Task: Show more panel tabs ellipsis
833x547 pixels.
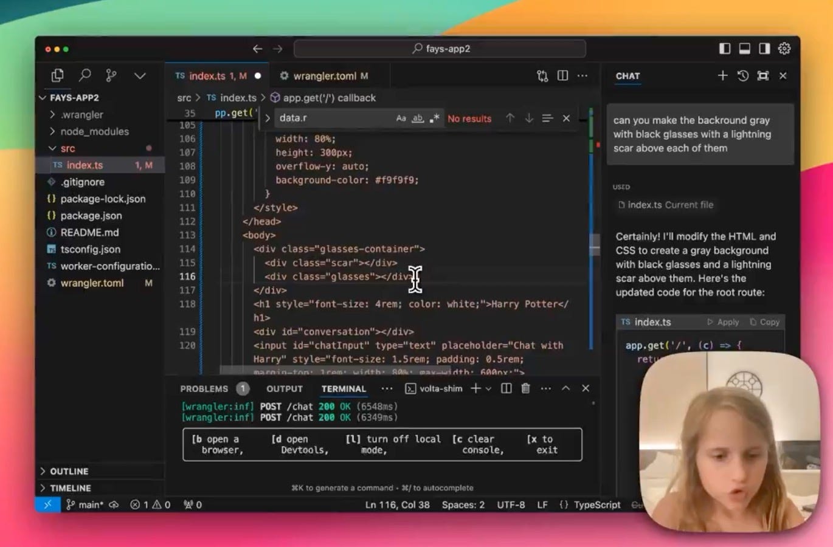Action: click(x=387, y=388)
